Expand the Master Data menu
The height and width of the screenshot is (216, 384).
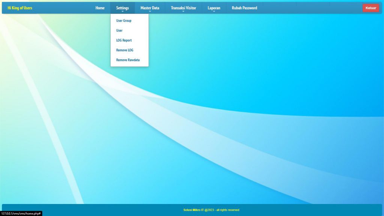pos(150,7)
